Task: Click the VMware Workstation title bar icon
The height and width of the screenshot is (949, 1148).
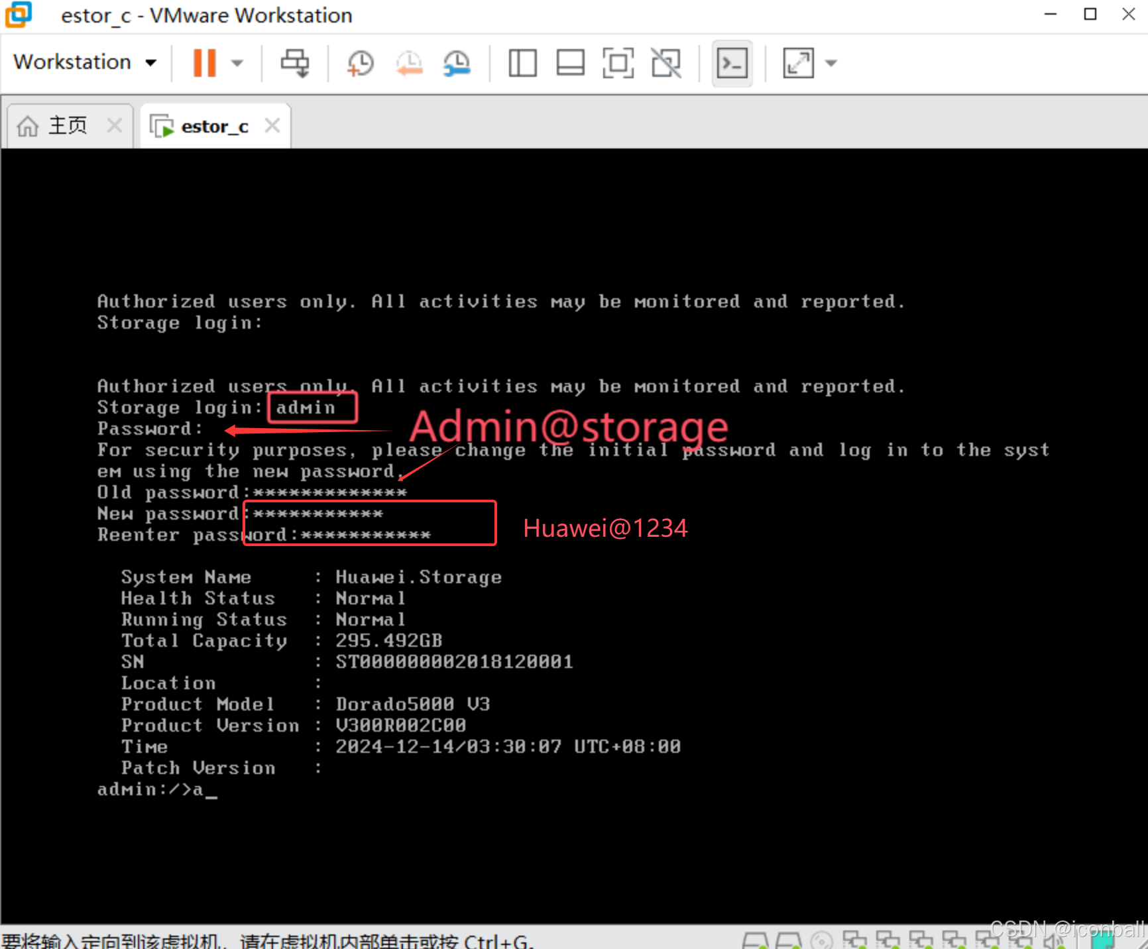Action: [19, 15]
